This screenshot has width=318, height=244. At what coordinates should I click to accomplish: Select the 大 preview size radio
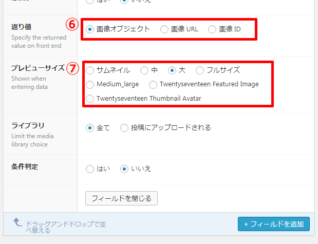coord(172,70)
